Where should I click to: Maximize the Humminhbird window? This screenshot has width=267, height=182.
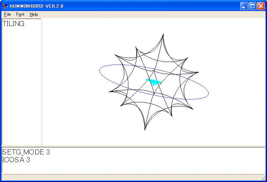252,6
